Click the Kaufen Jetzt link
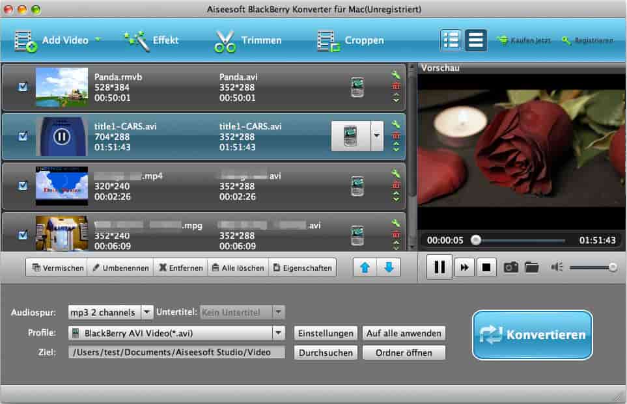627x404 pixels. click(x=524, y=40)
